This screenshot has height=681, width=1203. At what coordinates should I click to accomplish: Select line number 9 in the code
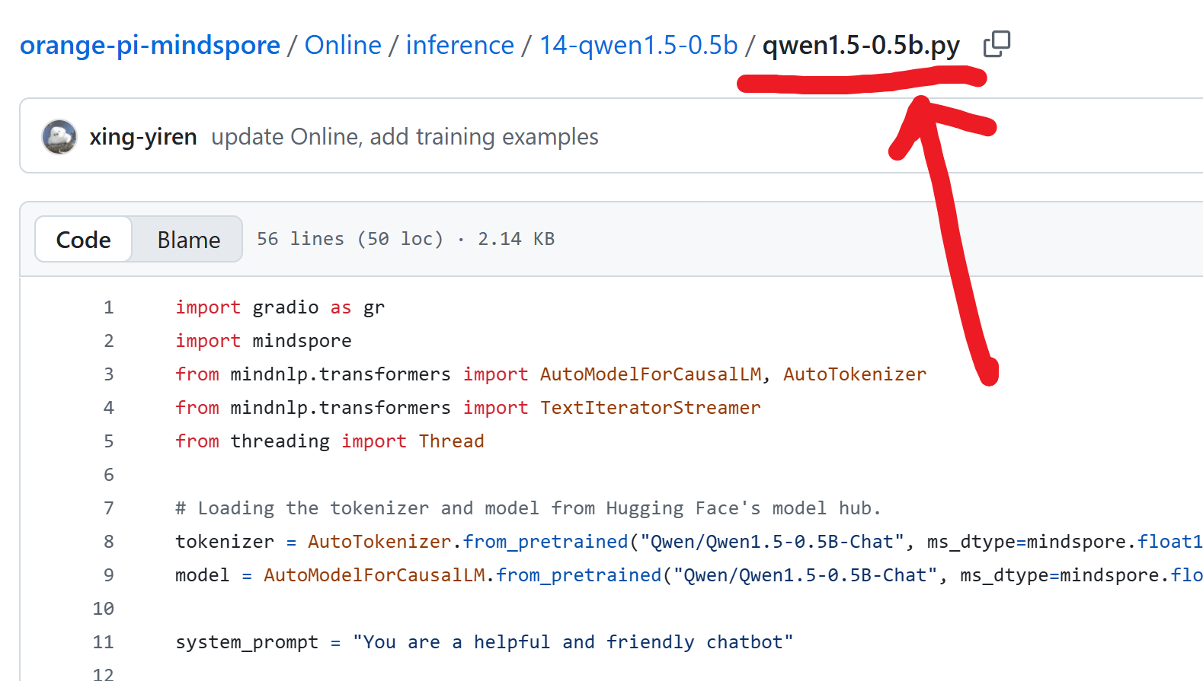tap(109, 575)
